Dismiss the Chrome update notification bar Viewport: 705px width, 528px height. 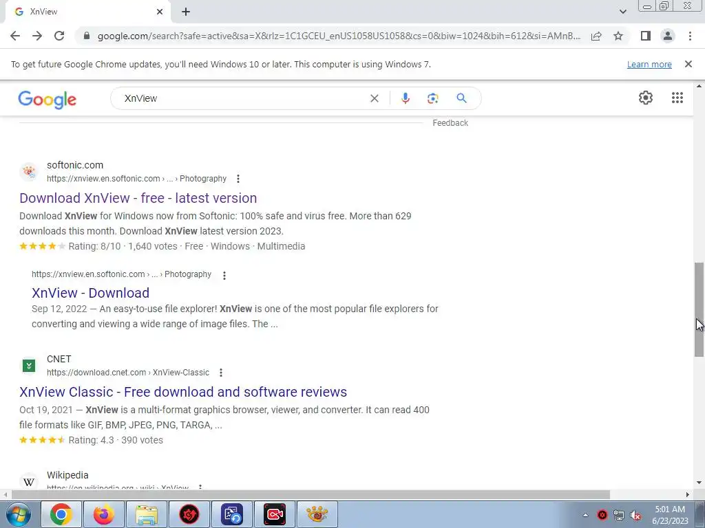tap(688, 64)
